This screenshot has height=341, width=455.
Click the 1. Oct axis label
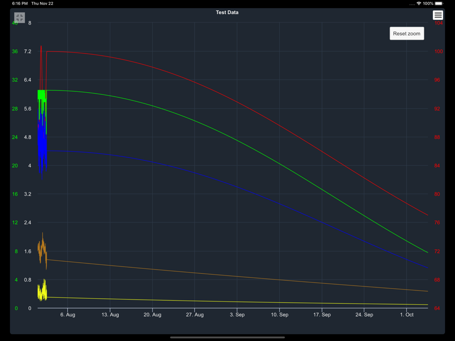click(x=406, y=315)
